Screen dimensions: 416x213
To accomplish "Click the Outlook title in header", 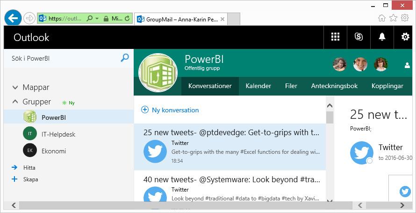I will click(x=31, y=37).
